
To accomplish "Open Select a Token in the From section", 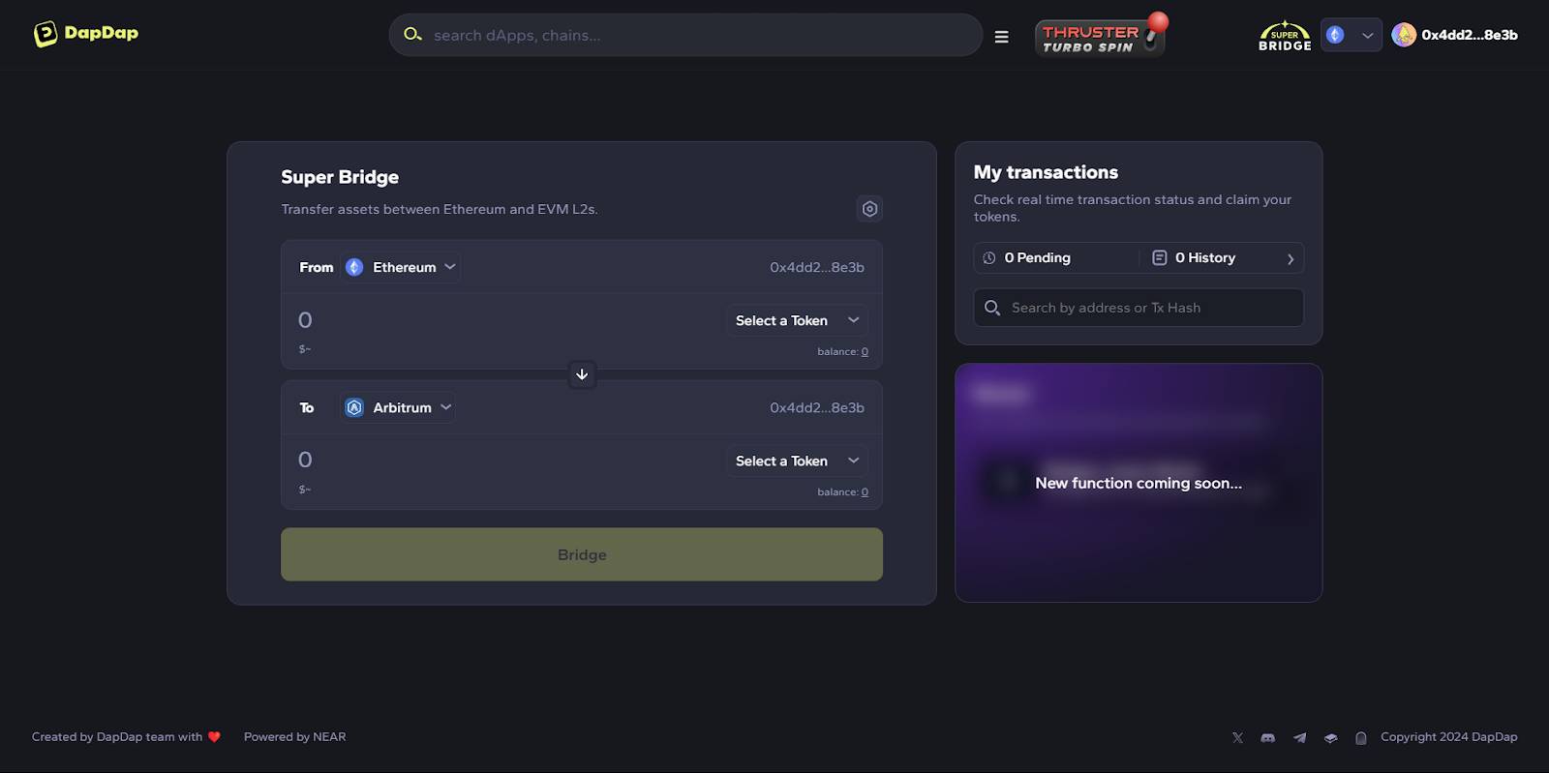I will (x=797, y=320).
